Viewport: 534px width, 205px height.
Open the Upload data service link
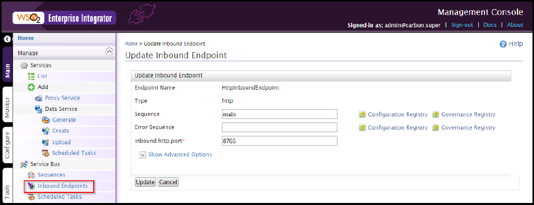click(x=61, y=142)
